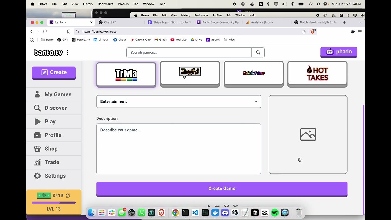Open the tab list chevron
The width and height of the screenshot is (391, 220).
[x=360, y=22]
